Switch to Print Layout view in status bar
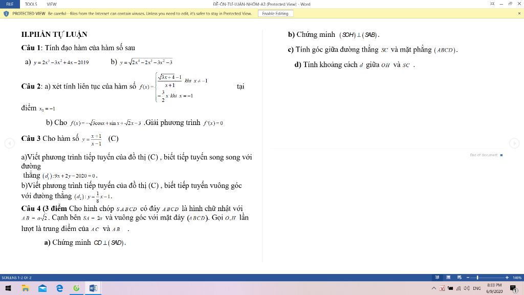Screen dimensions: 524x295 pos(448,277)
